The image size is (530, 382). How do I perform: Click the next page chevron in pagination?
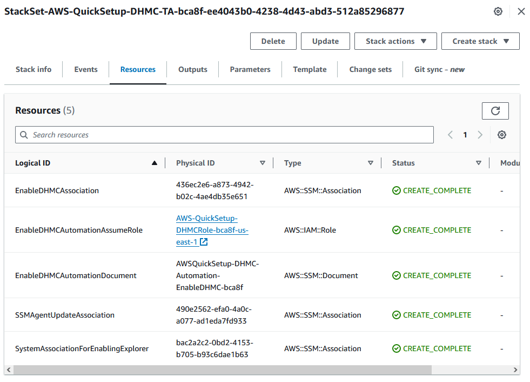(480, 134)
